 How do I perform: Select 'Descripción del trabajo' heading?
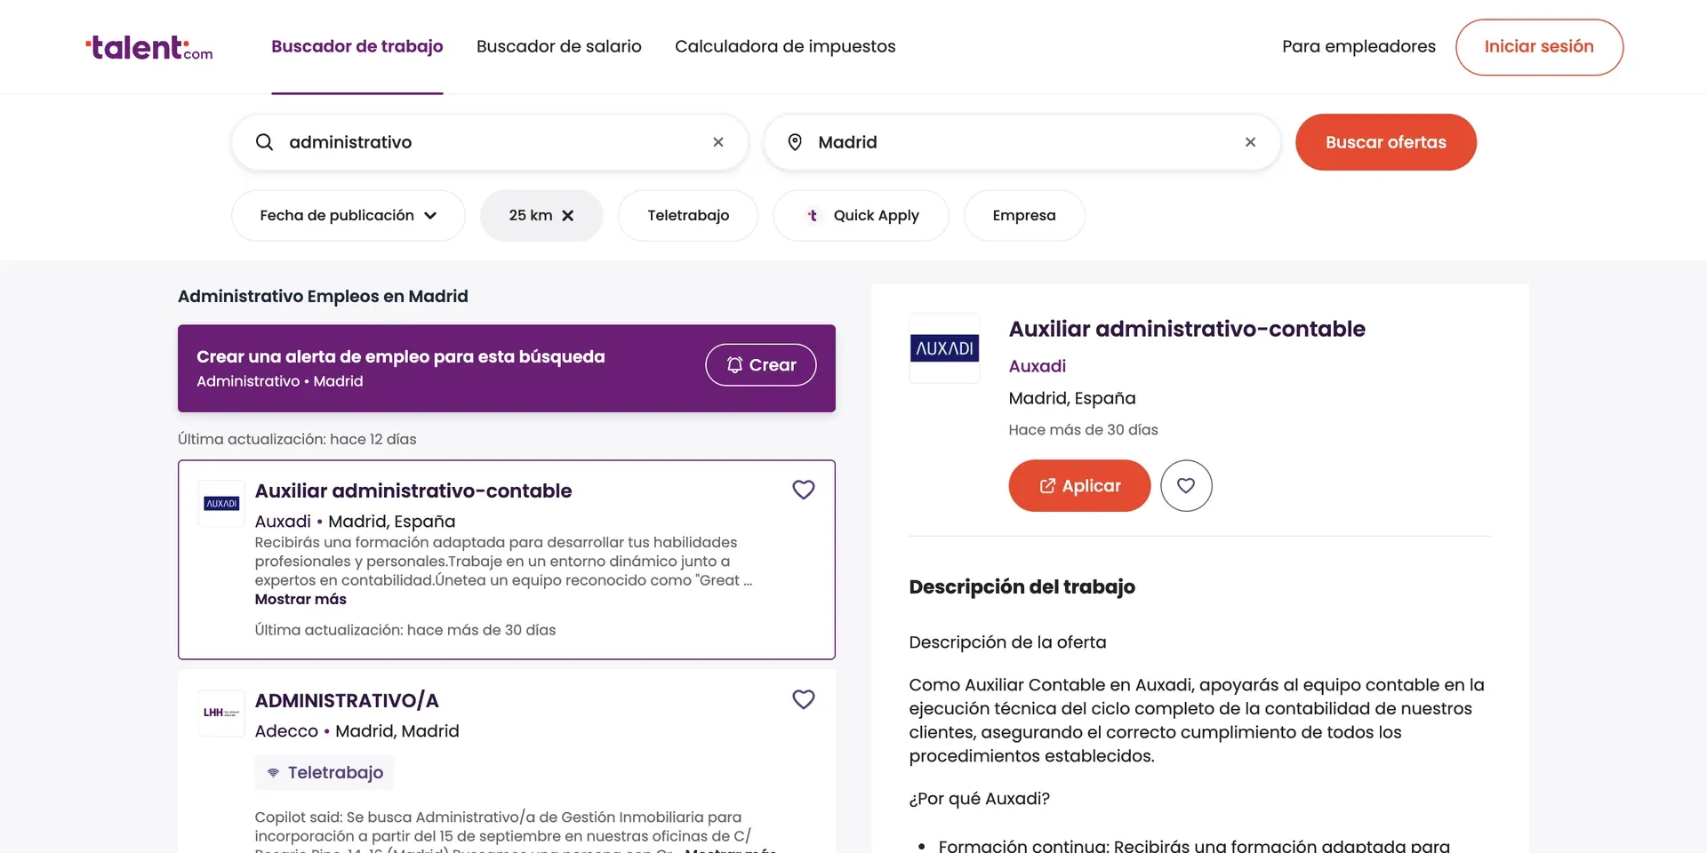[1022, 586]
